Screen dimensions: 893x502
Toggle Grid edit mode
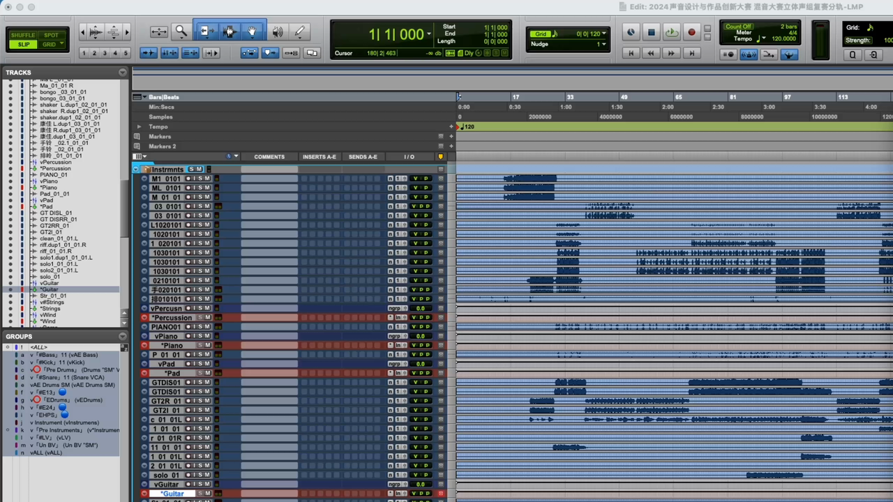(x=51, y=45)
